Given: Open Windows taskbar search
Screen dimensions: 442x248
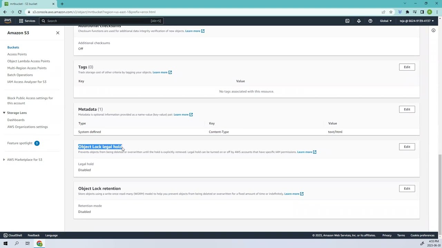Looking at the screenshot, I should (17, 244).
